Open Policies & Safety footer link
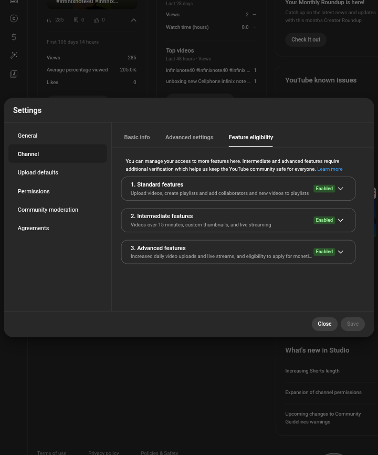Image resolution: width=378 pixels, height=455 pixels. click(160, 453)
